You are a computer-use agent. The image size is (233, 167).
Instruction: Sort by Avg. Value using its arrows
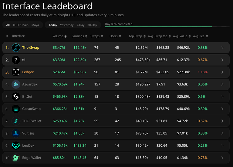coord(189,36)
